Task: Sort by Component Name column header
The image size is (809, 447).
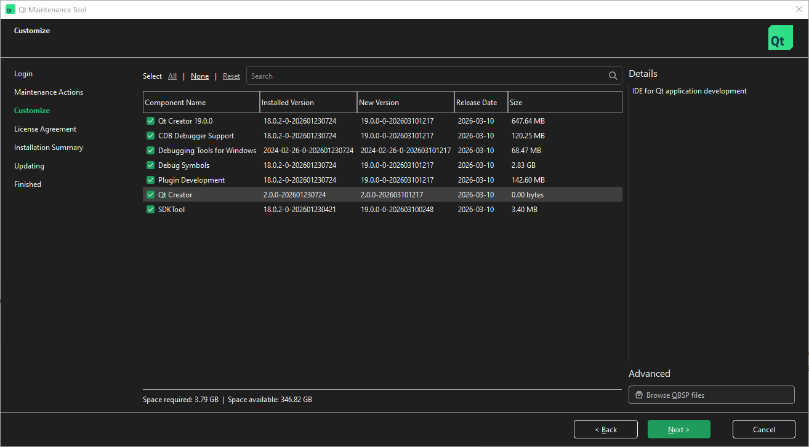Action: (201, 103)
